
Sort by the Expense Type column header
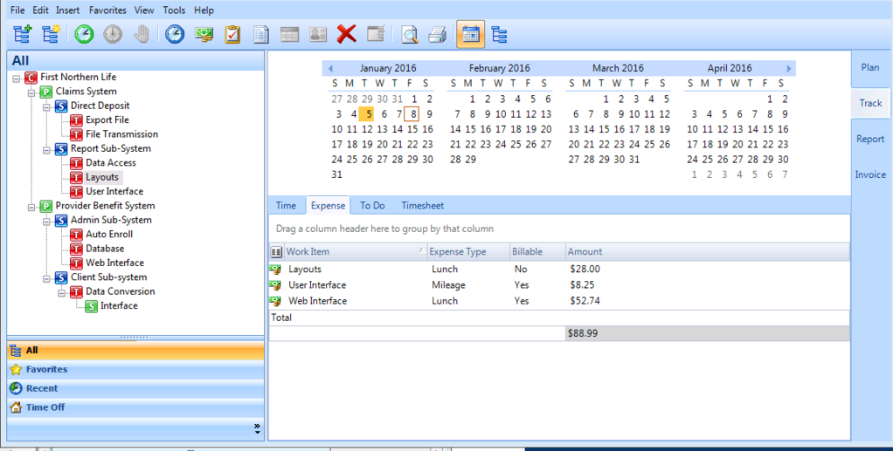tap(468, 251)
